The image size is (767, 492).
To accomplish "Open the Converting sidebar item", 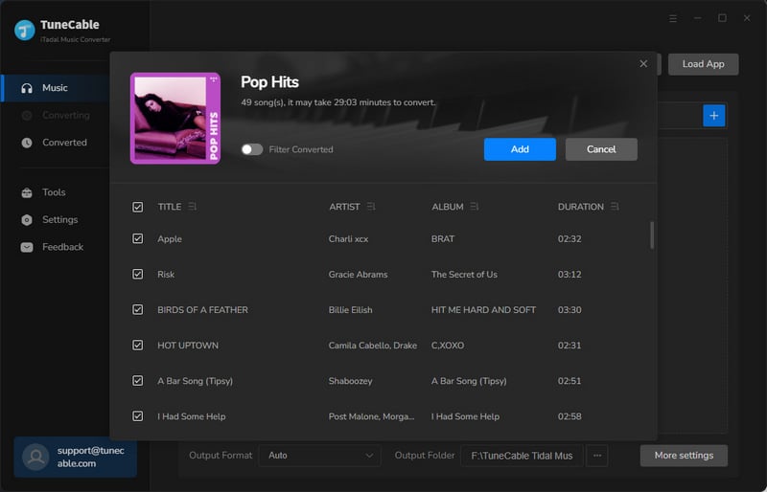I will pyautogui.click(x=55, y=115).
